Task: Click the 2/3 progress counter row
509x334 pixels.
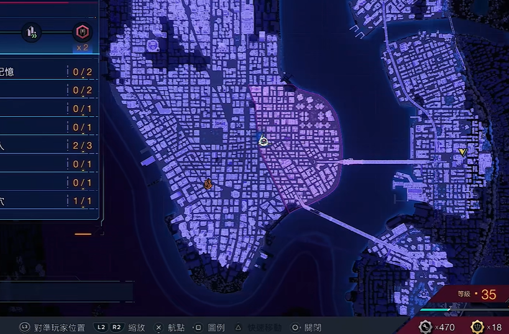Action: tap(48, 146)
